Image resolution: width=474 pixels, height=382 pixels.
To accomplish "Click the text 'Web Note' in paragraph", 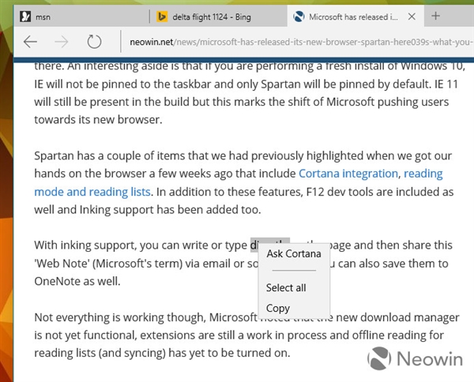I will (62, 264).
